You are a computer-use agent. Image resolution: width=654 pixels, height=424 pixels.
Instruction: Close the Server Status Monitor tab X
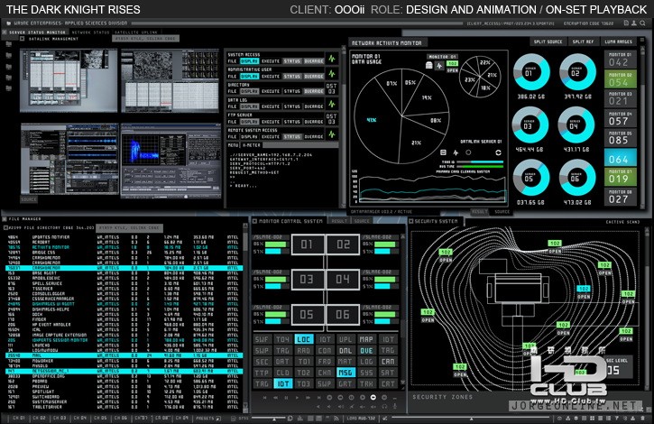tap(5, 32)
